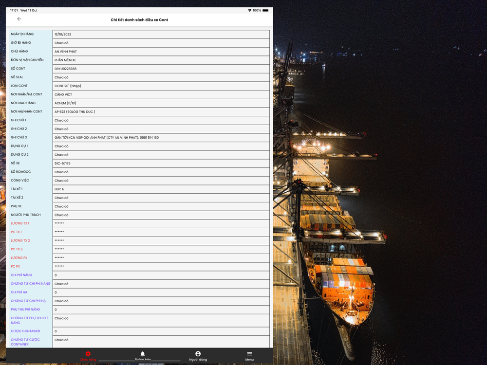The height and width of the screenshot is (365, 487).
Task: Select the CẢNG VICT port value
Action: pyautogui.click(x=63, y=94)
